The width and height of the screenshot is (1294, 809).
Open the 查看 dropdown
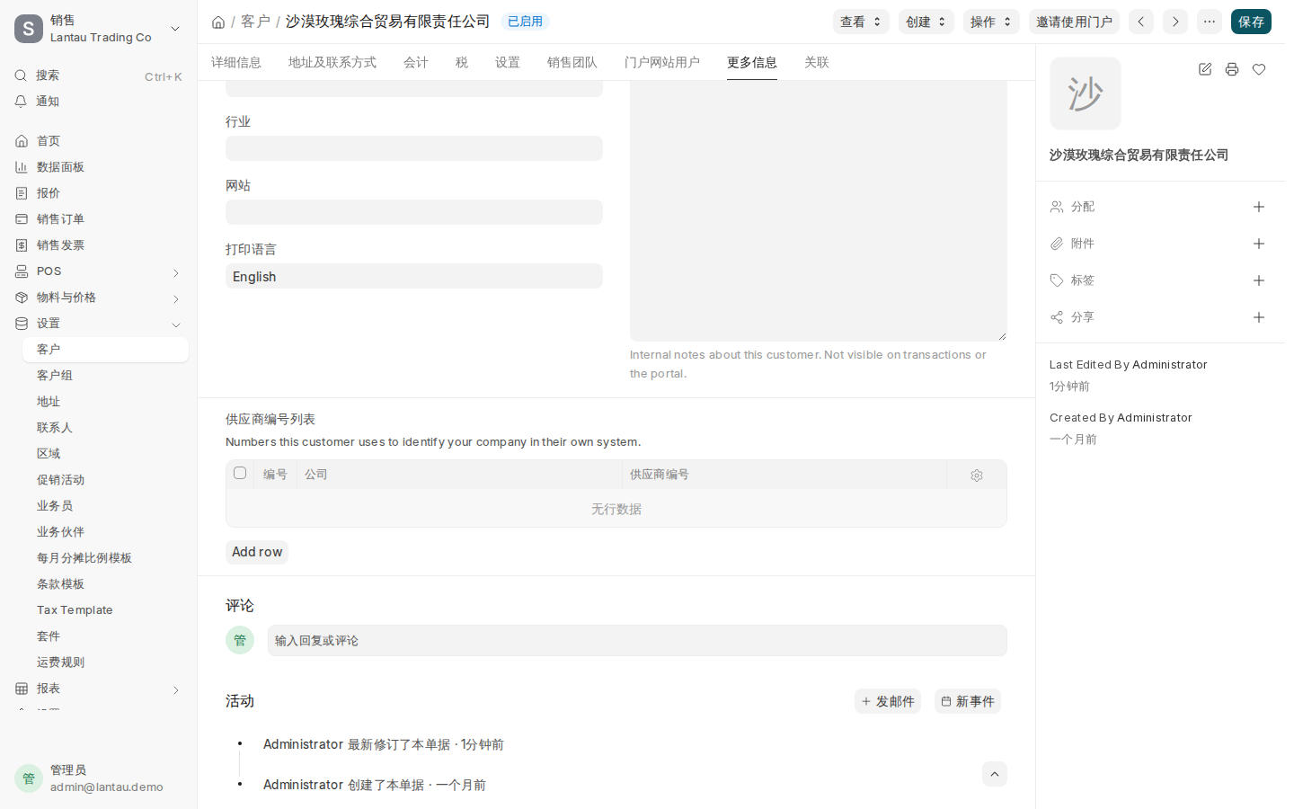(861, 22)
